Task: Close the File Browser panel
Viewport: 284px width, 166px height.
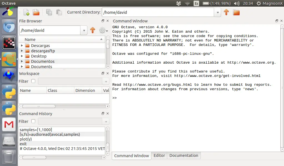Action: click(108, 21)
